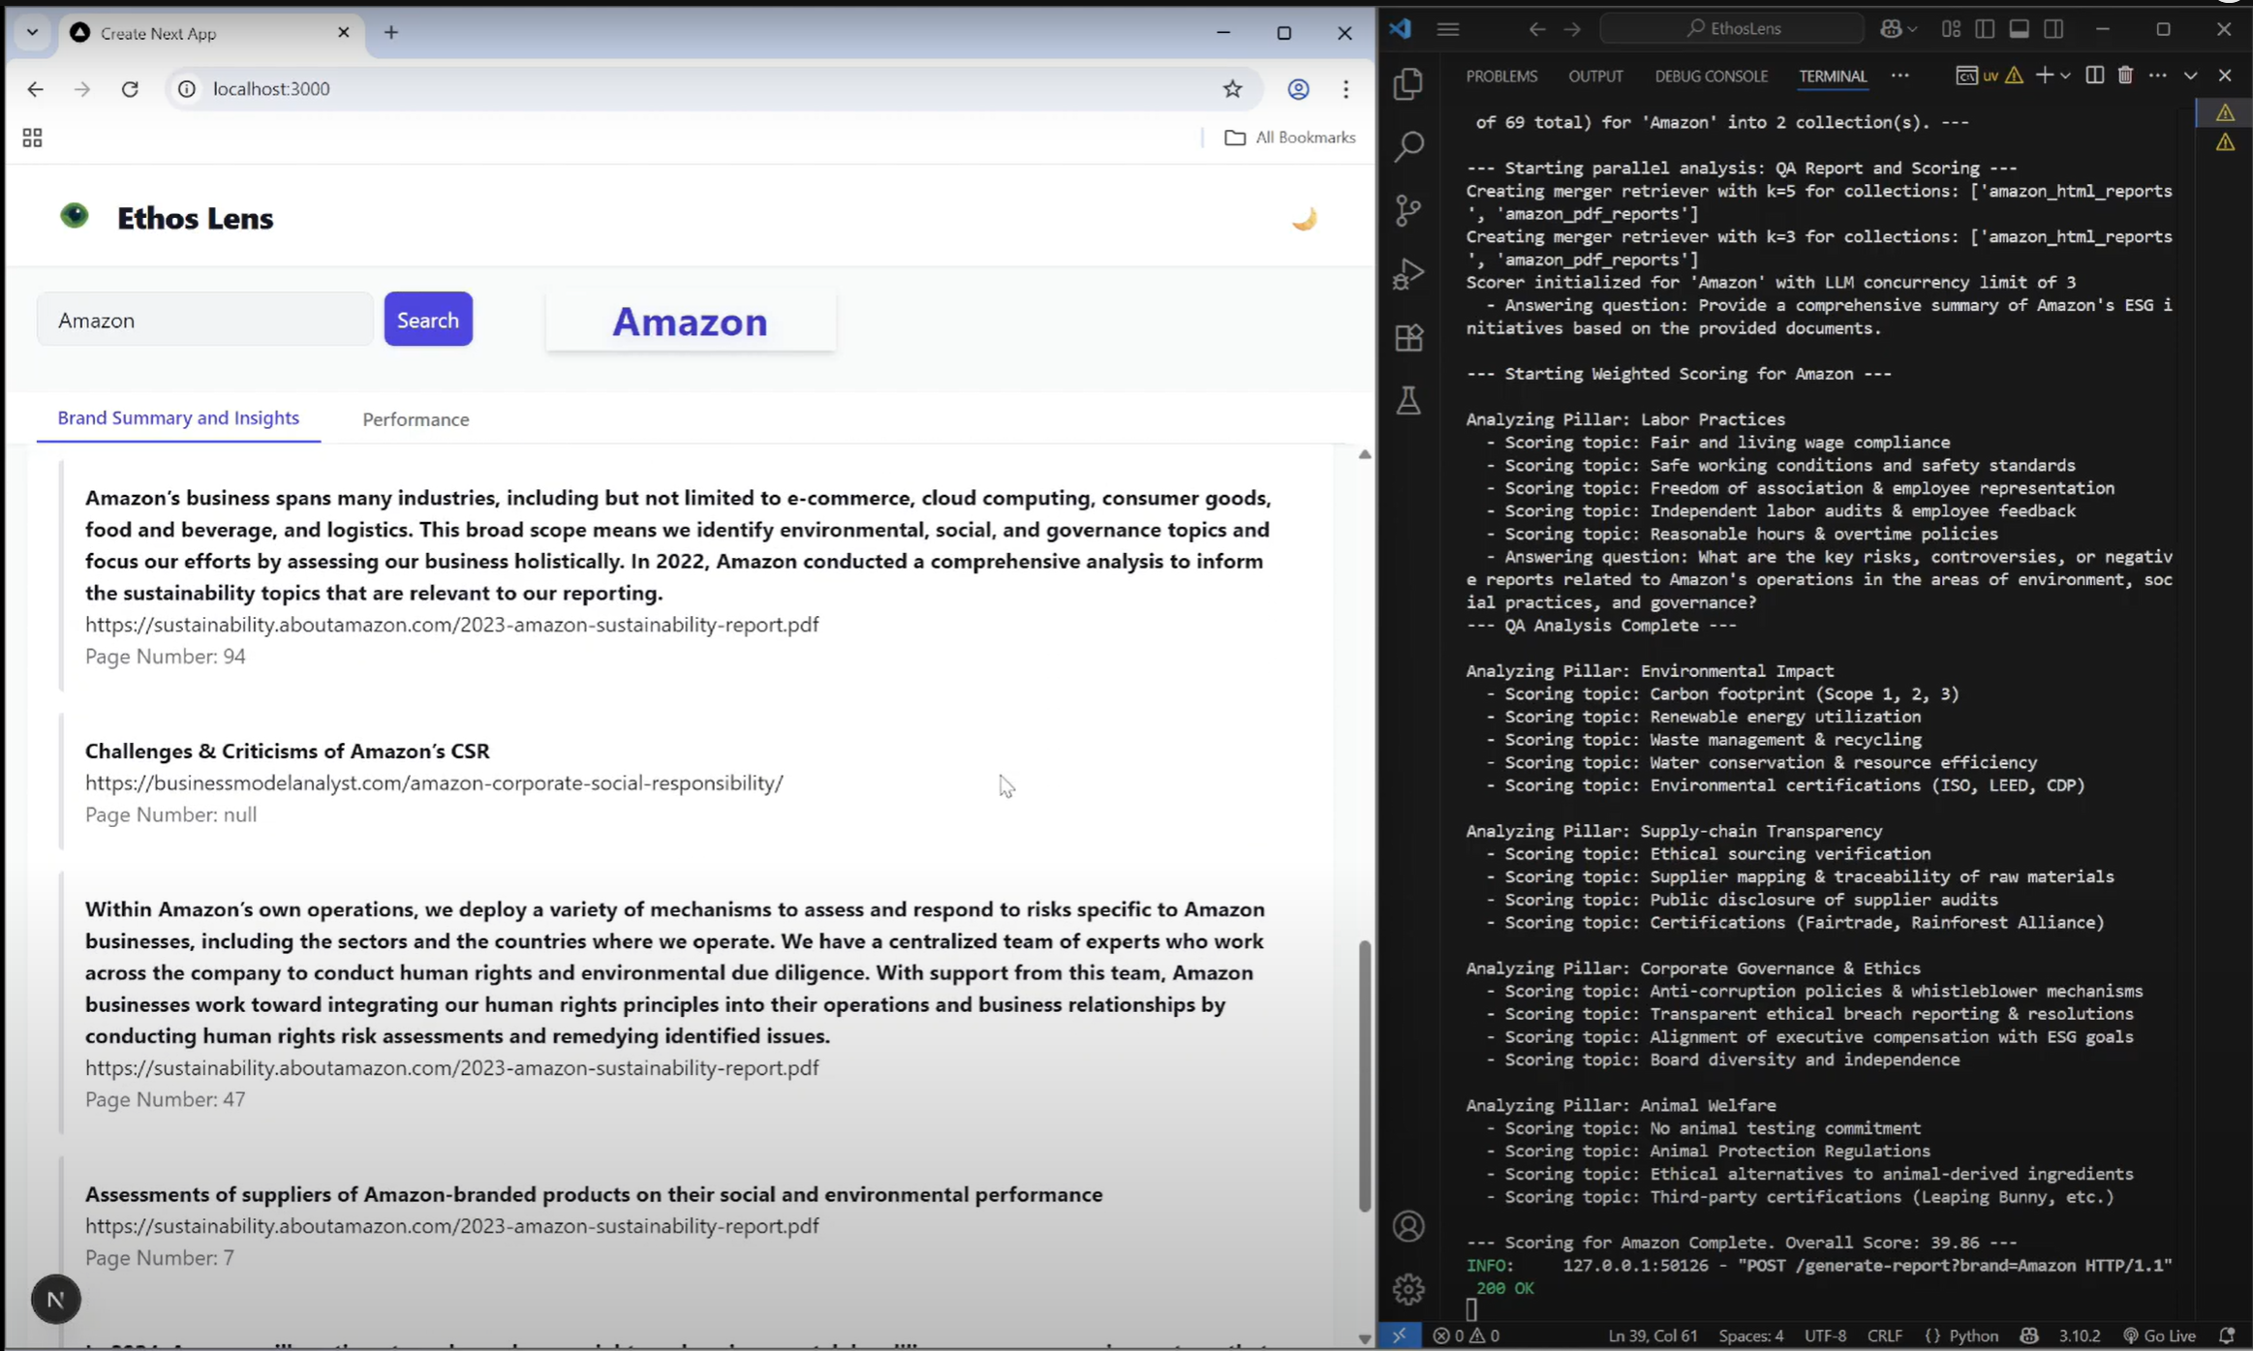Switch to the Performance tab
Viewport: 2253px width, 1351px height.
point(416,419)
